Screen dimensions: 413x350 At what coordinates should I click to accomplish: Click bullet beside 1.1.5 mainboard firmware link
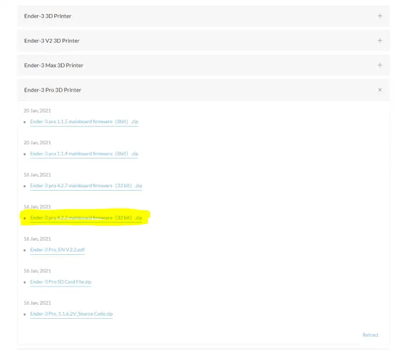[x=25, y=122]
